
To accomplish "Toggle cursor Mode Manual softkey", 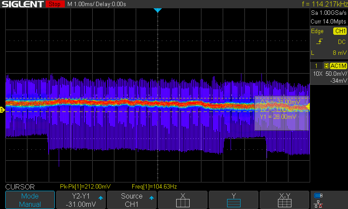I will 30,200.
